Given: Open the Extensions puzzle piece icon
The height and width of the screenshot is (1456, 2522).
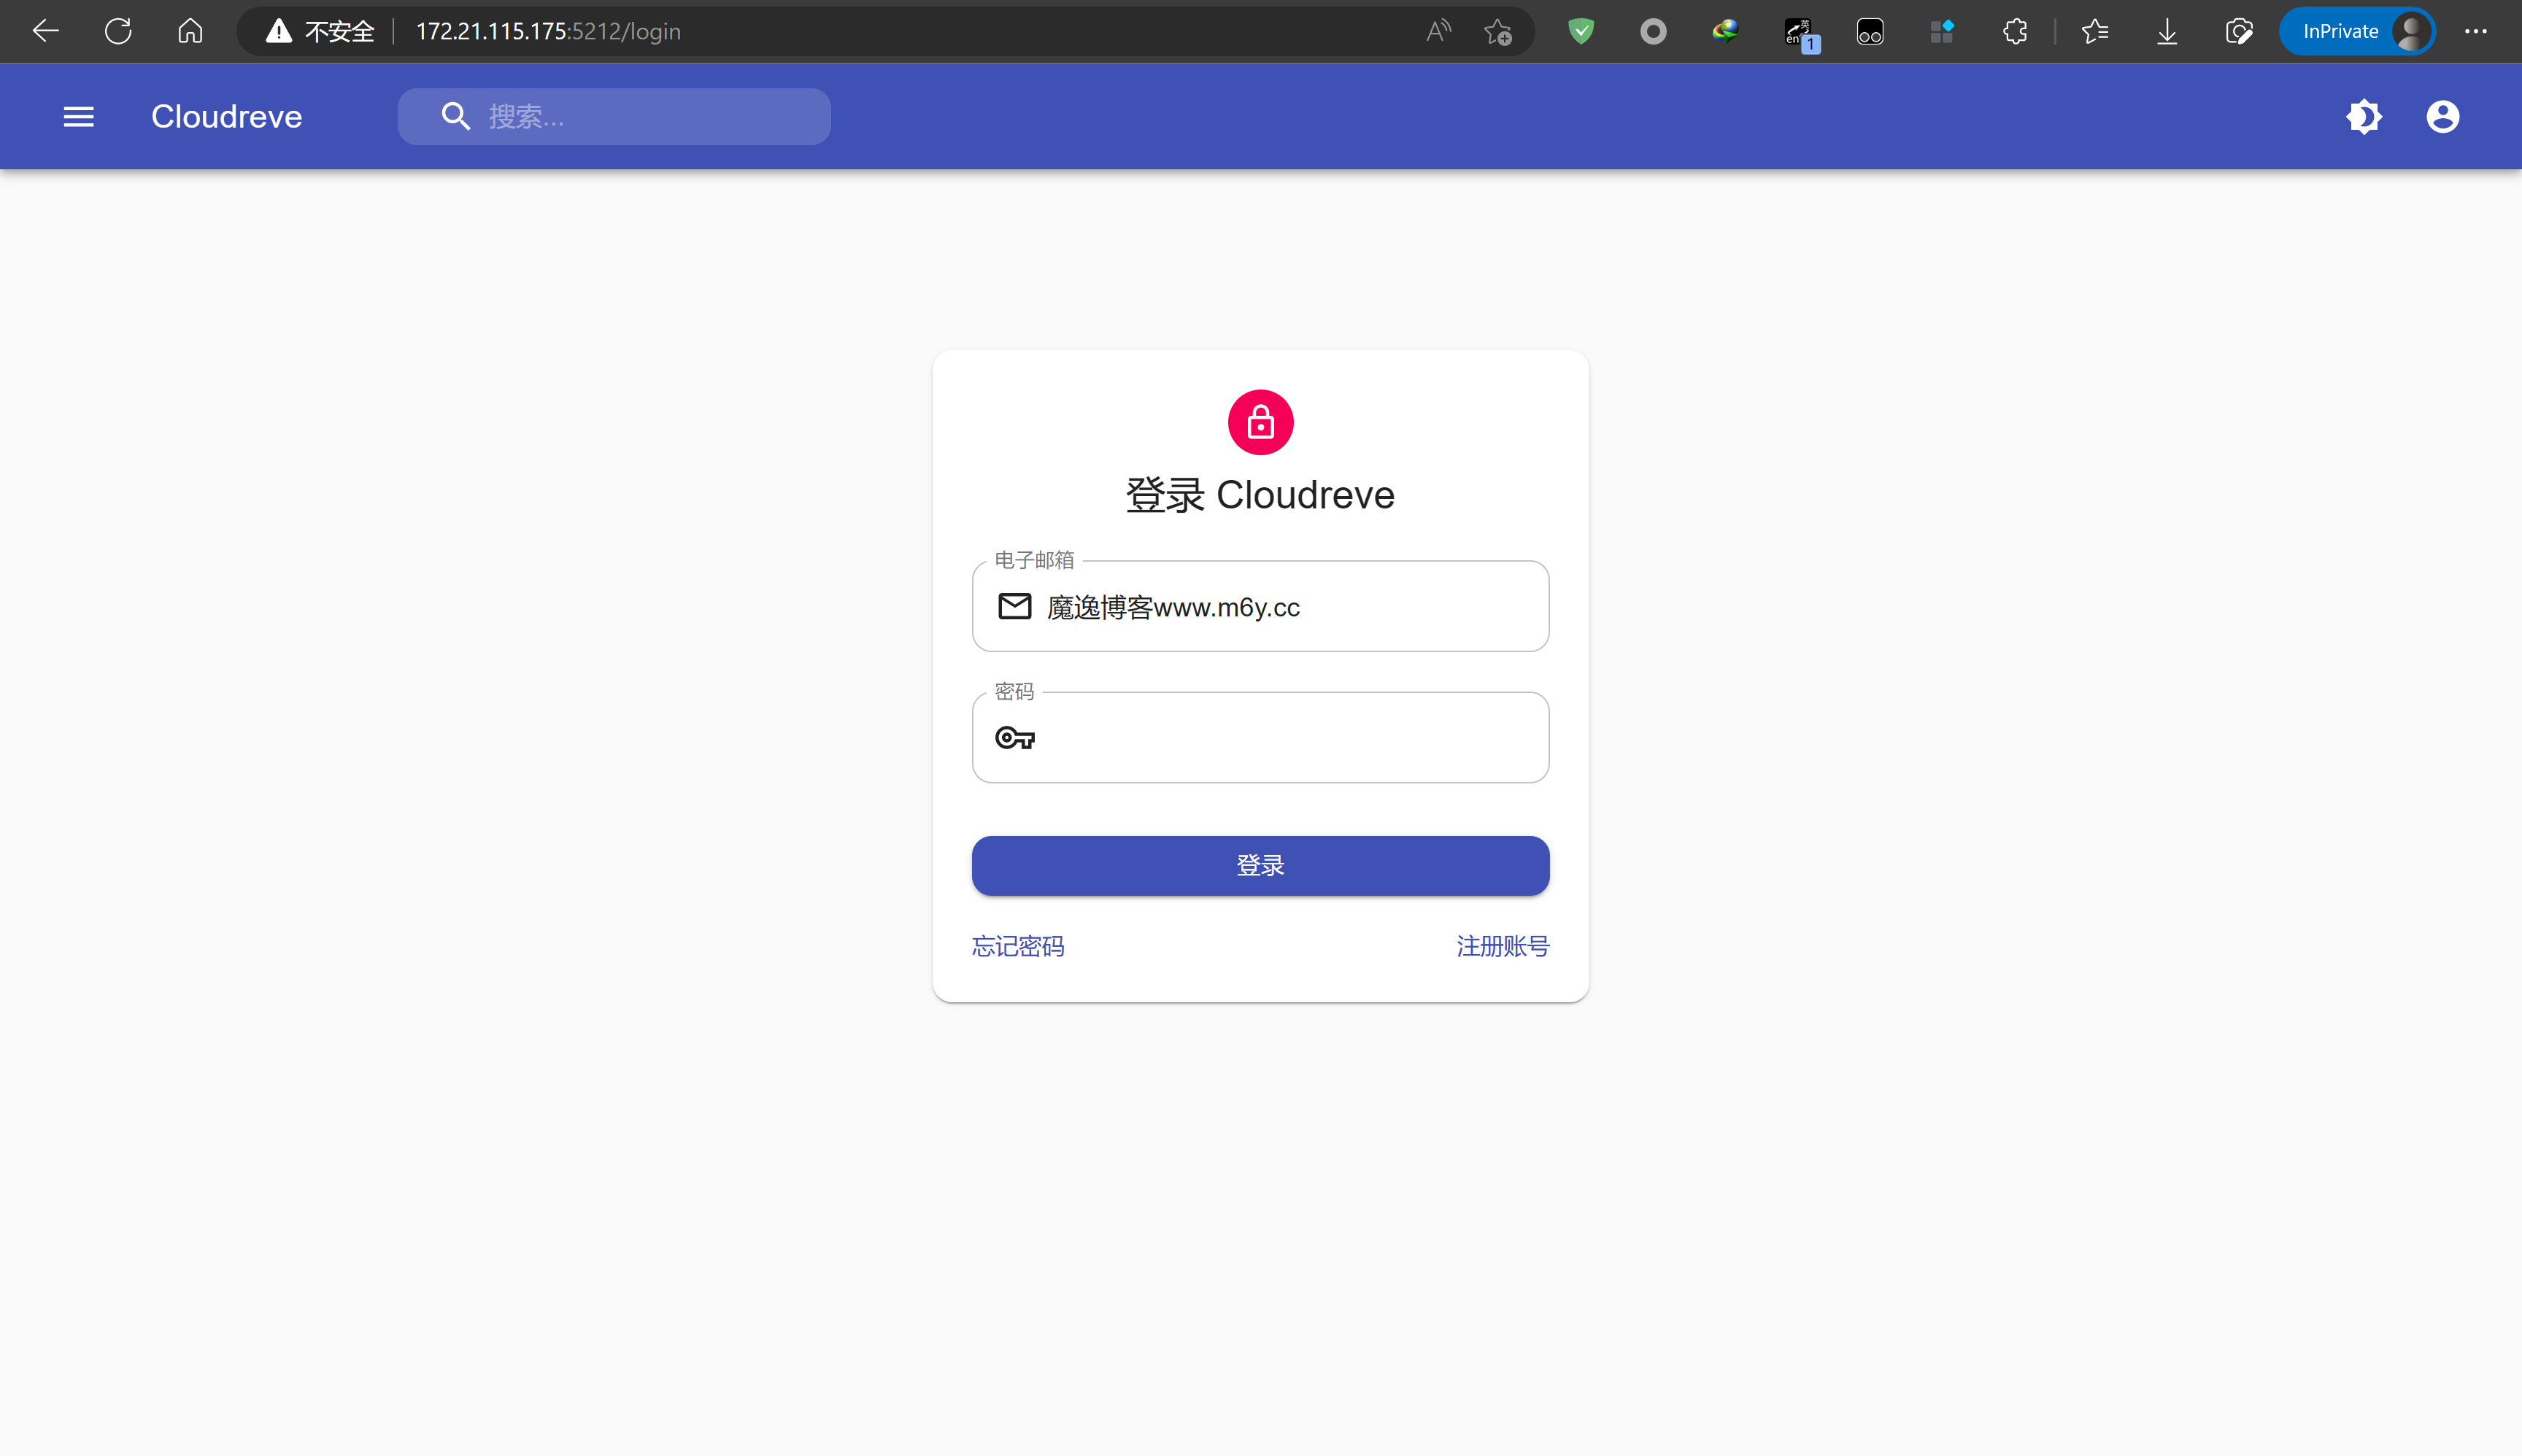Looking at the screenshot, I should (x=2015, y=32).
